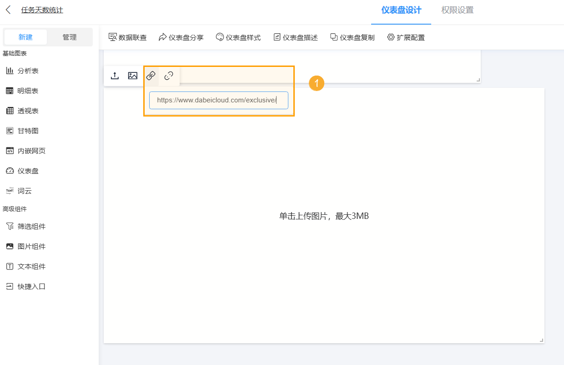Viewport: 564px width, 365px height.
Task: Click the unlink icon next to the chain icon
Action: coord(169,76)
